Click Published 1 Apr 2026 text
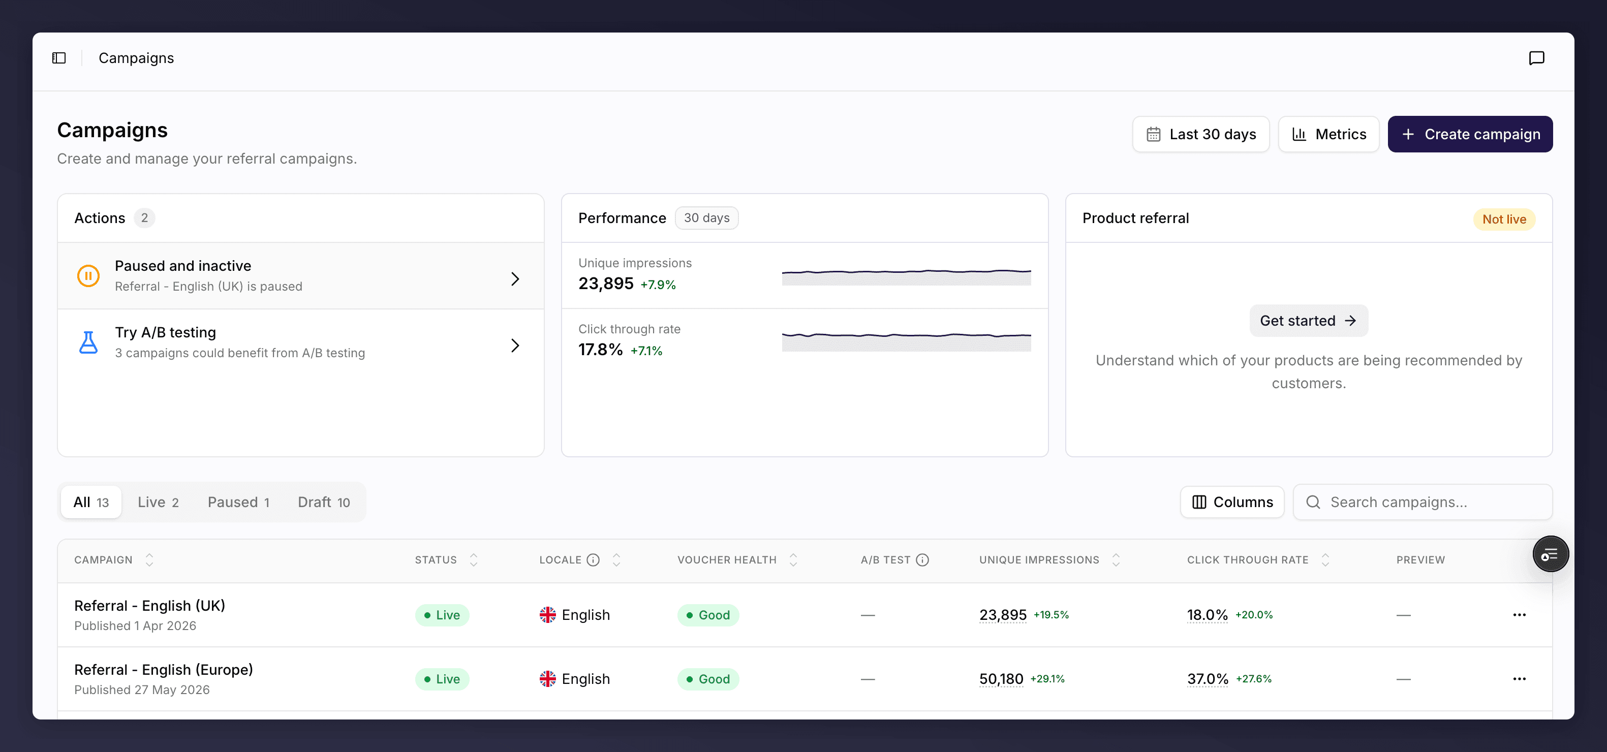The width and height of the screenshot is (1607, 752). [135, 625]
